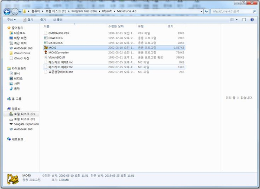Open the 비디오 library
Image resolution: width=260 pixels, height=189 pixels.
click(18, 79)
